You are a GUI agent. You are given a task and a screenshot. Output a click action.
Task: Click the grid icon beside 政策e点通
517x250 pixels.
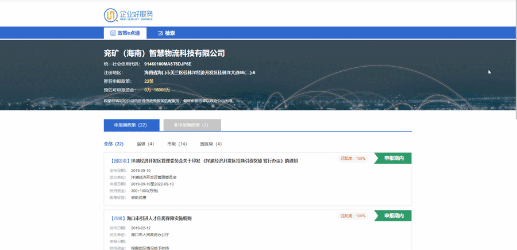(113, 33)
